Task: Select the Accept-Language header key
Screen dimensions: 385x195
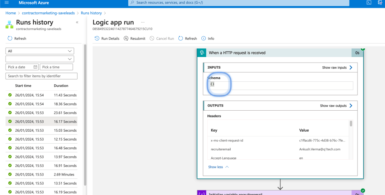Action: [x=224, y=158]
